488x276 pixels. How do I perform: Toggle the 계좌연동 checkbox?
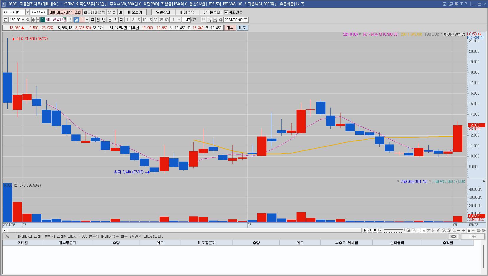point(226,12)
